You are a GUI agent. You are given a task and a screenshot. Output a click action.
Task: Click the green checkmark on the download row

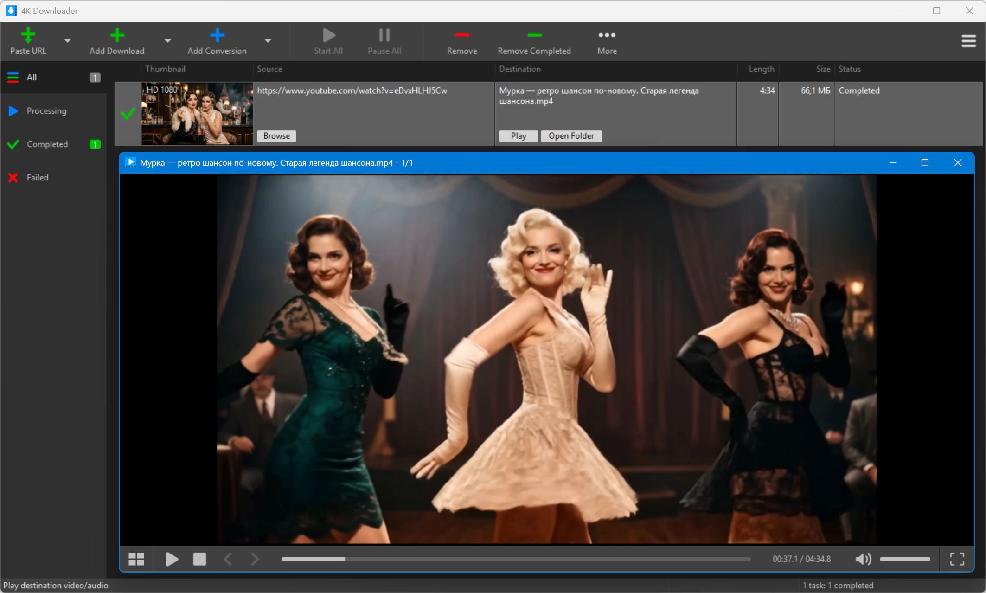click(128, 114)
